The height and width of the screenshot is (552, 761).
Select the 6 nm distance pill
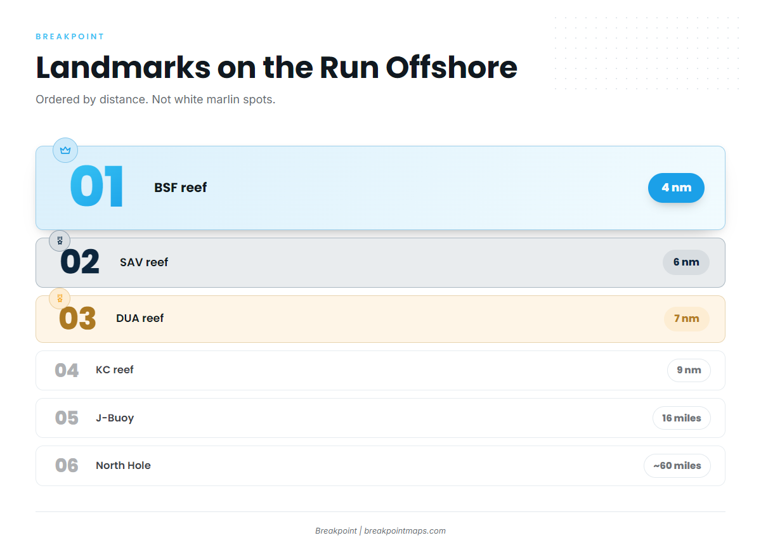pos(686,262)
